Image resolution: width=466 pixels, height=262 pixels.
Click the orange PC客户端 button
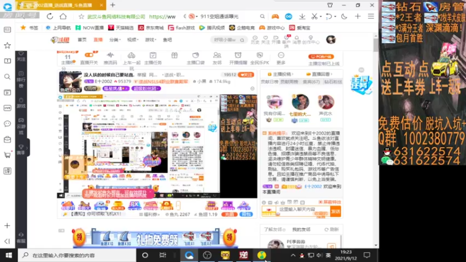[321, 56]
